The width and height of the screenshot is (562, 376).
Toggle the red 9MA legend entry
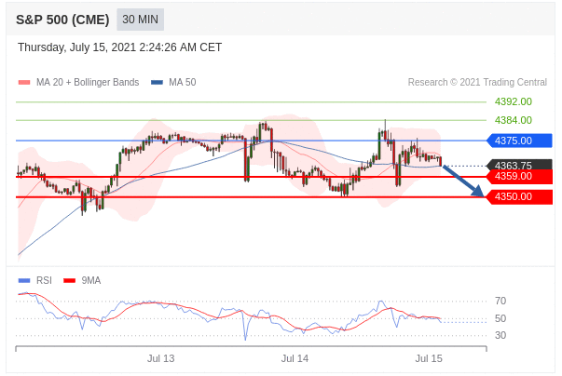[x=84, y=280]
